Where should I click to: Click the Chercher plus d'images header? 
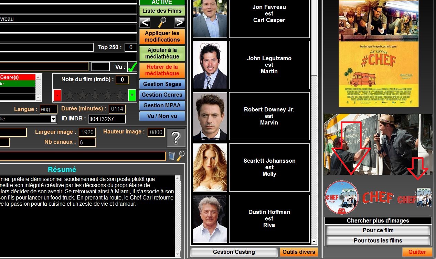click(378, 221)
